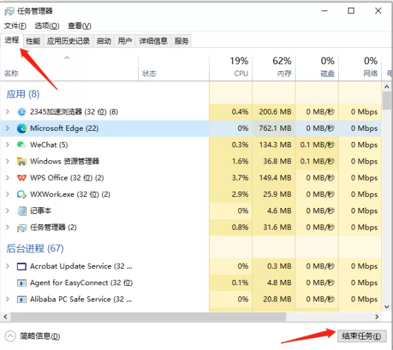This screenshot has height=350, width=393.
Task: Select the Microsoft Edge (22) row name
Action: 64,128
